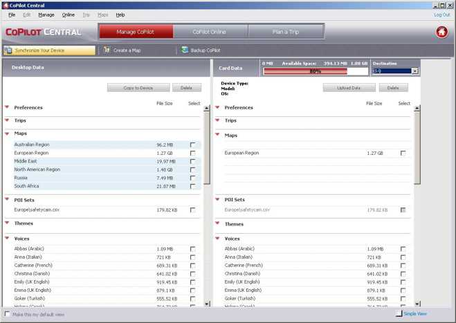The height and width of the screenshot is (323, 456).
Task: Click the Create a Map icon
Action: tap(107, 50)
